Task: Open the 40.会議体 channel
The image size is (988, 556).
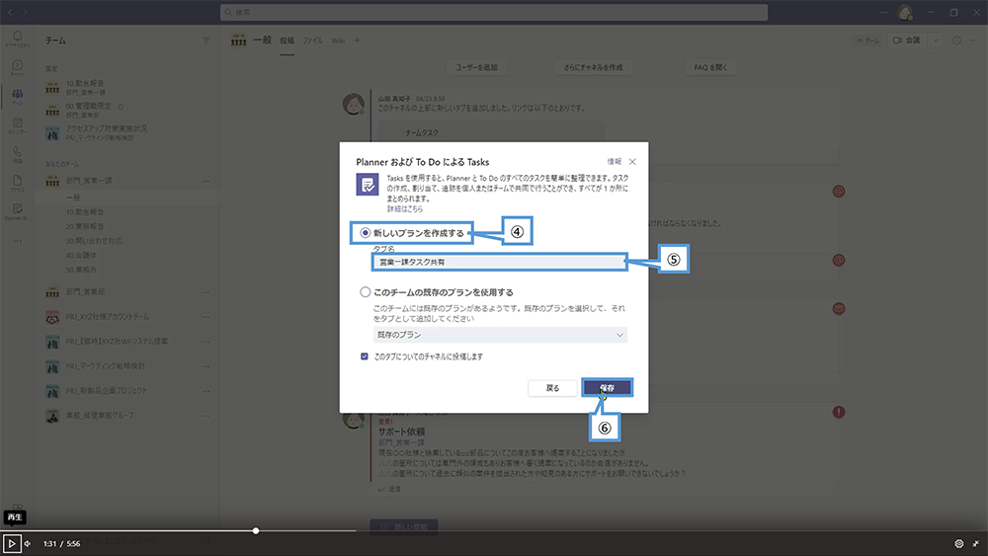Action: click(82, 255)
